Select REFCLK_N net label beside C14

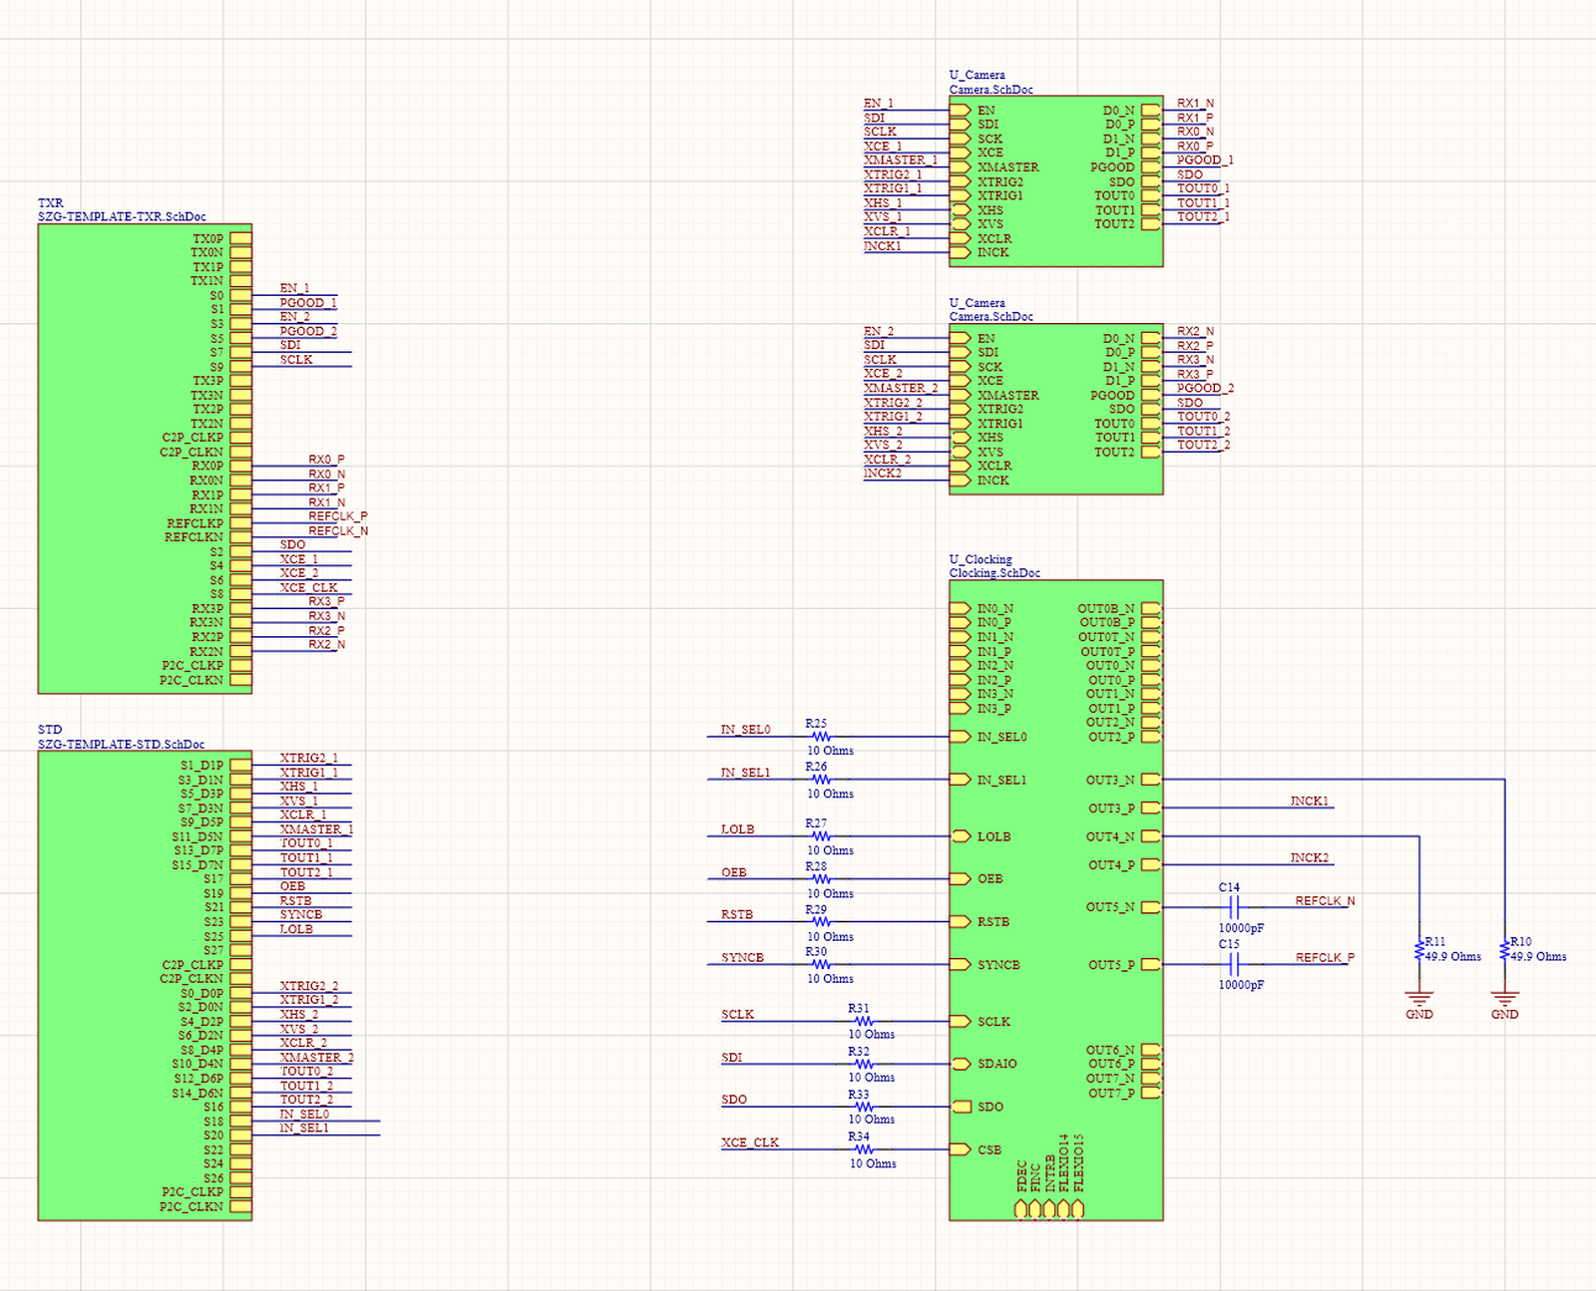coord(1325,900)
